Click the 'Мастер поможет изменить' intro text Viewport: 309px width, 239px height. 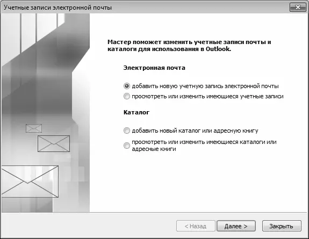189,46
